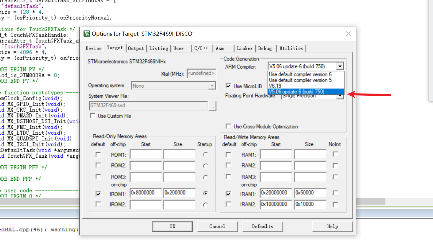Screen dimensions: 433x240
Task: Toggle the Use MicroLIB checkbox
Action: pyautogui.click(x=228, y=86)
